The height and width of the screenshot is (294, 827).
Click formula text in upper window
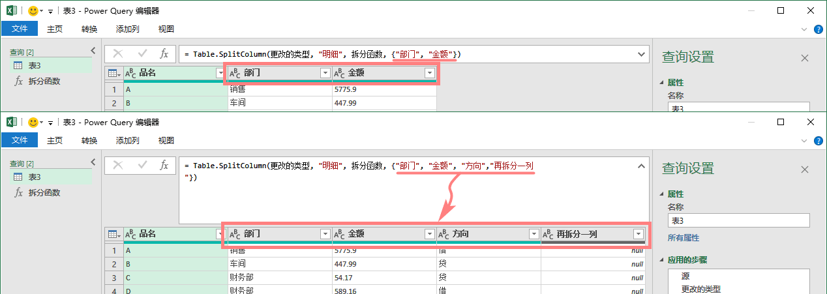point(323,54)
